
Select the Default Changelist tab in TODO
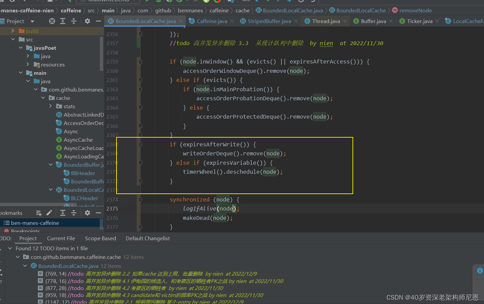148,238
